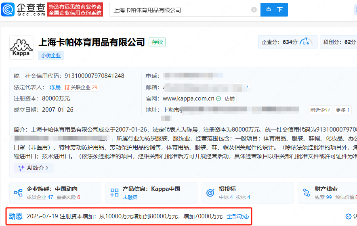Open the 企查分 634分 score badge

pos(288,42)
